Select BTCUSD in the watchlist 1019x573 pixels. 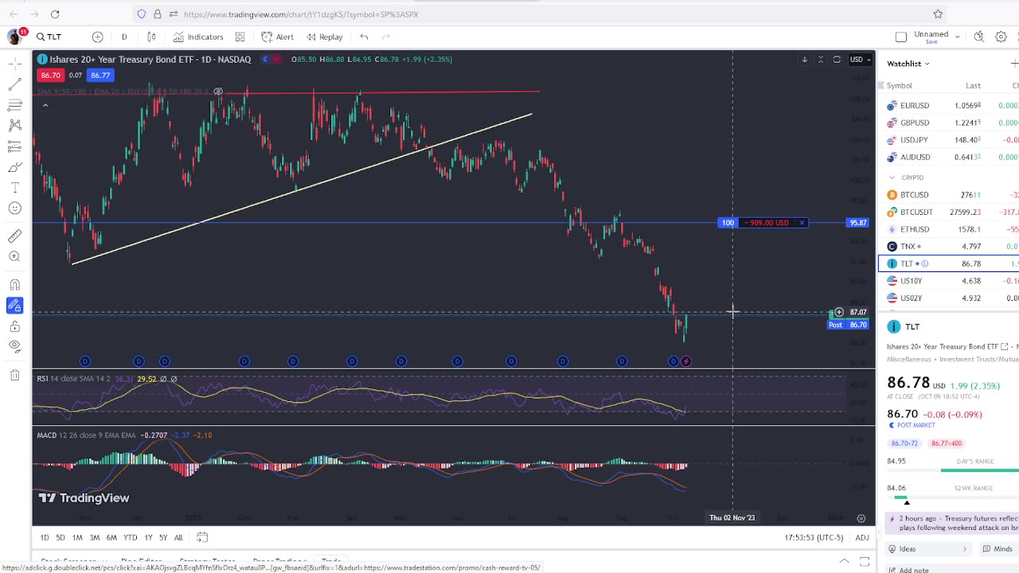click(x=948, y=195)
